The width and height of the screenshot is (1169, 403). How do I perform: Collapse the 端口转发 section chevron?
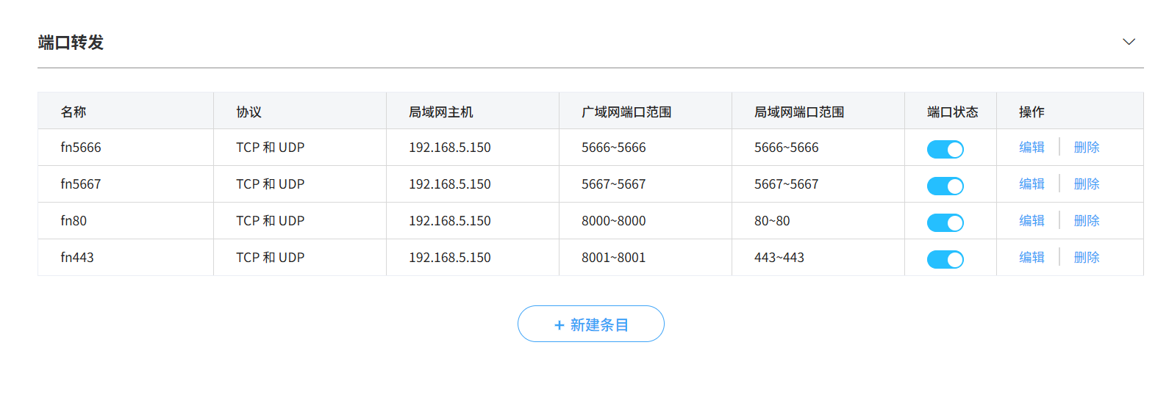(1129, 42)
